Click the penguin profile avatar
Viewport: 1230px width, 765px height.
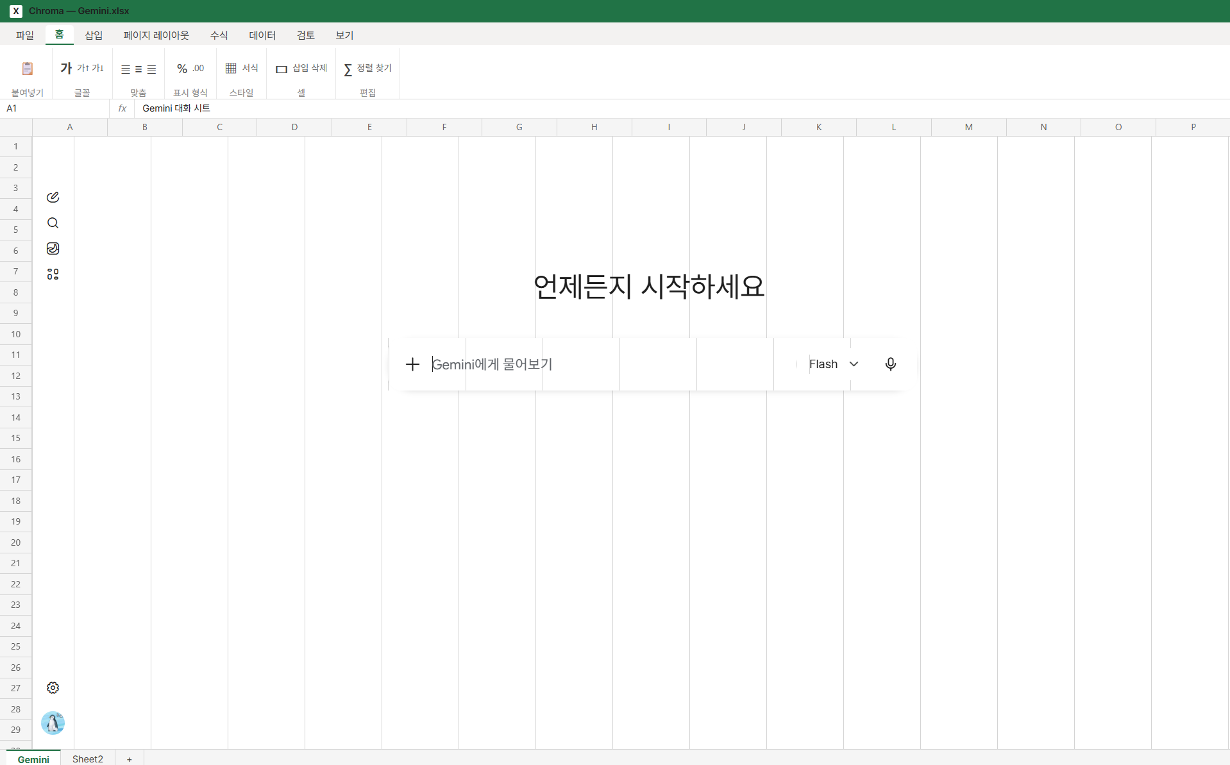(x=53, y=723)
